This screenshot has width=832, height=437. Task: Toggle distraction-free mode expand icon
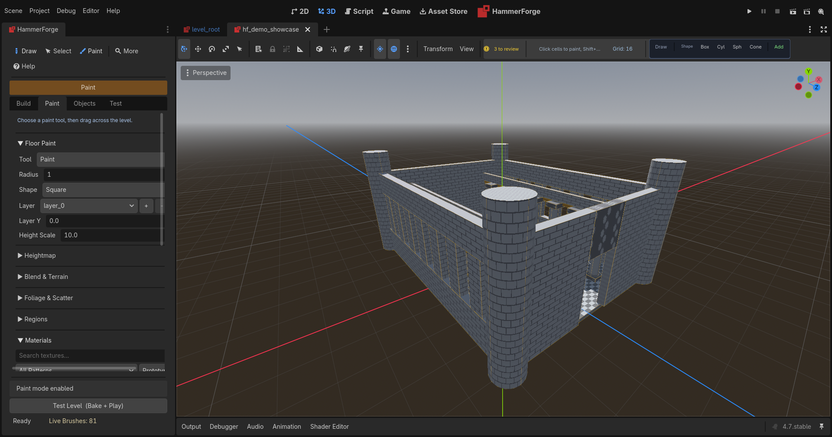(824, 29)
